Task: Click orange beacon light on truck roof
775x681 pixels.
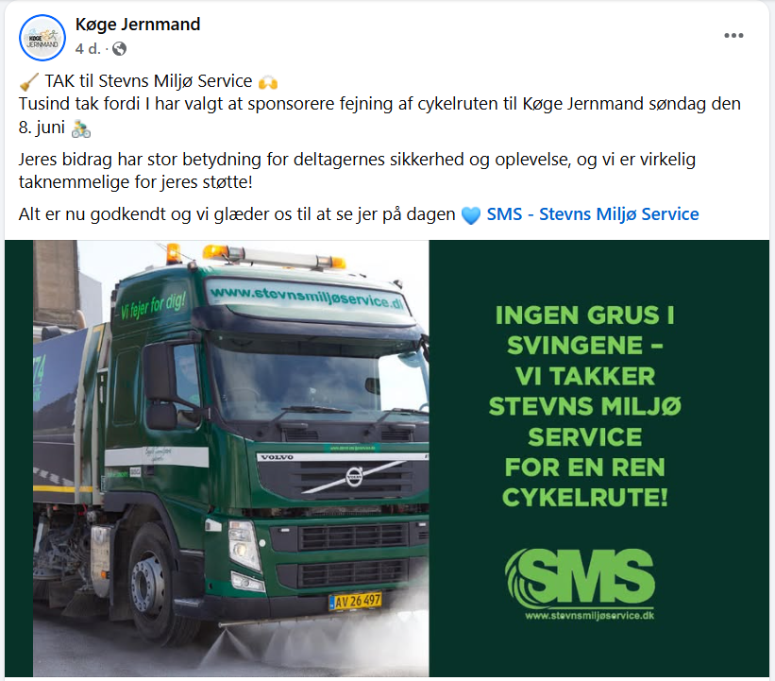Action: pos(174,254)
